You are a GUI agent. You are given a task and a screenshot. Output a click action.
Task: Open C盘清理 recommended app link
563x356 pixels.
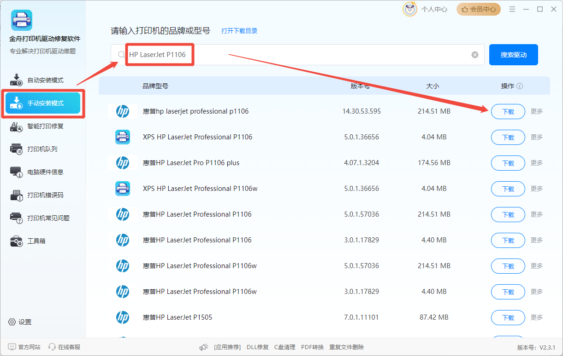coord(284,347)
